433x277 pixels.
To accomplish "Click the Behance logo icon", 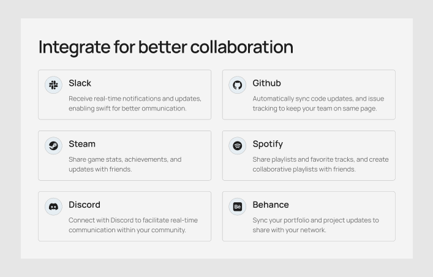I will coord(238,206).
